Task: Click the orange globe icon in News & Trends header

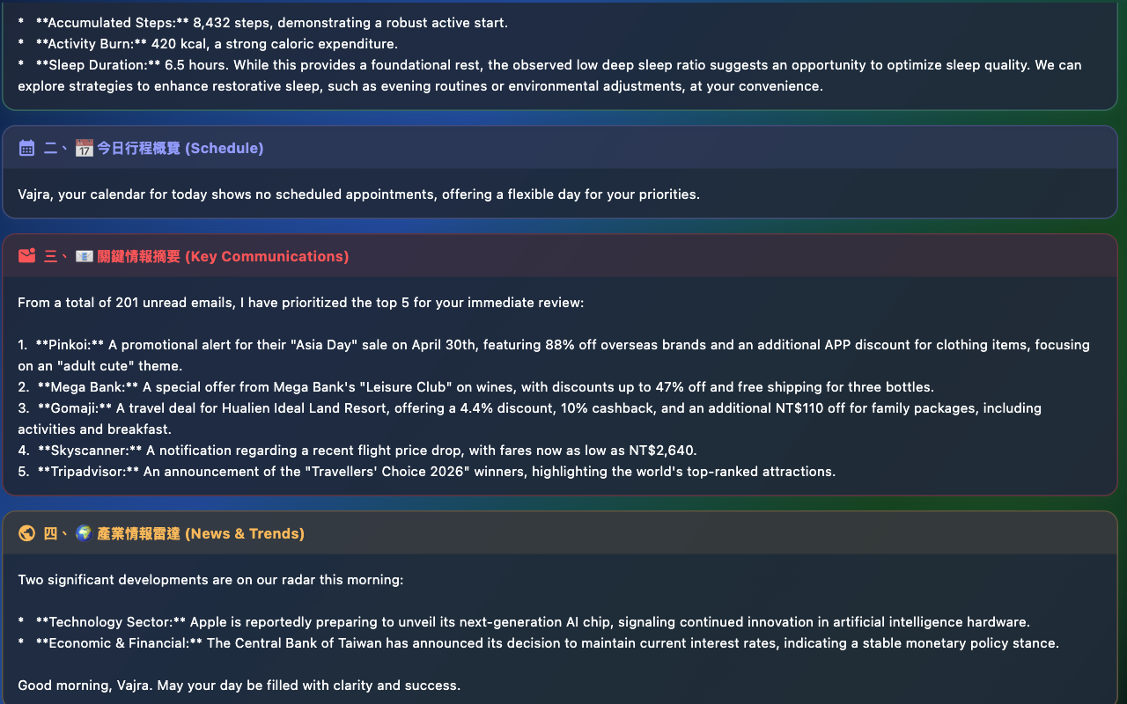Action: [x=27, y=533]
